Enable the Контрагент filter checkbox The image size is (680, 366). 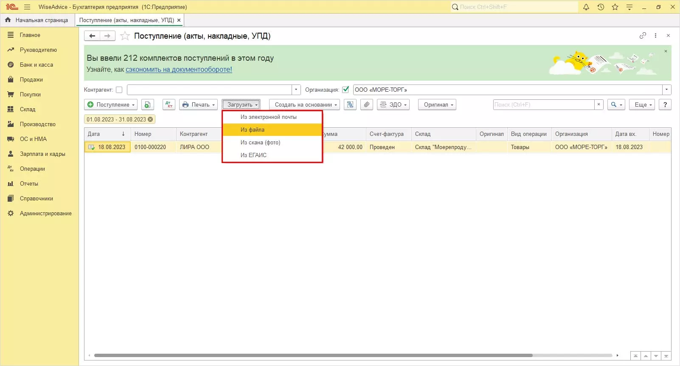pos(119,90)
